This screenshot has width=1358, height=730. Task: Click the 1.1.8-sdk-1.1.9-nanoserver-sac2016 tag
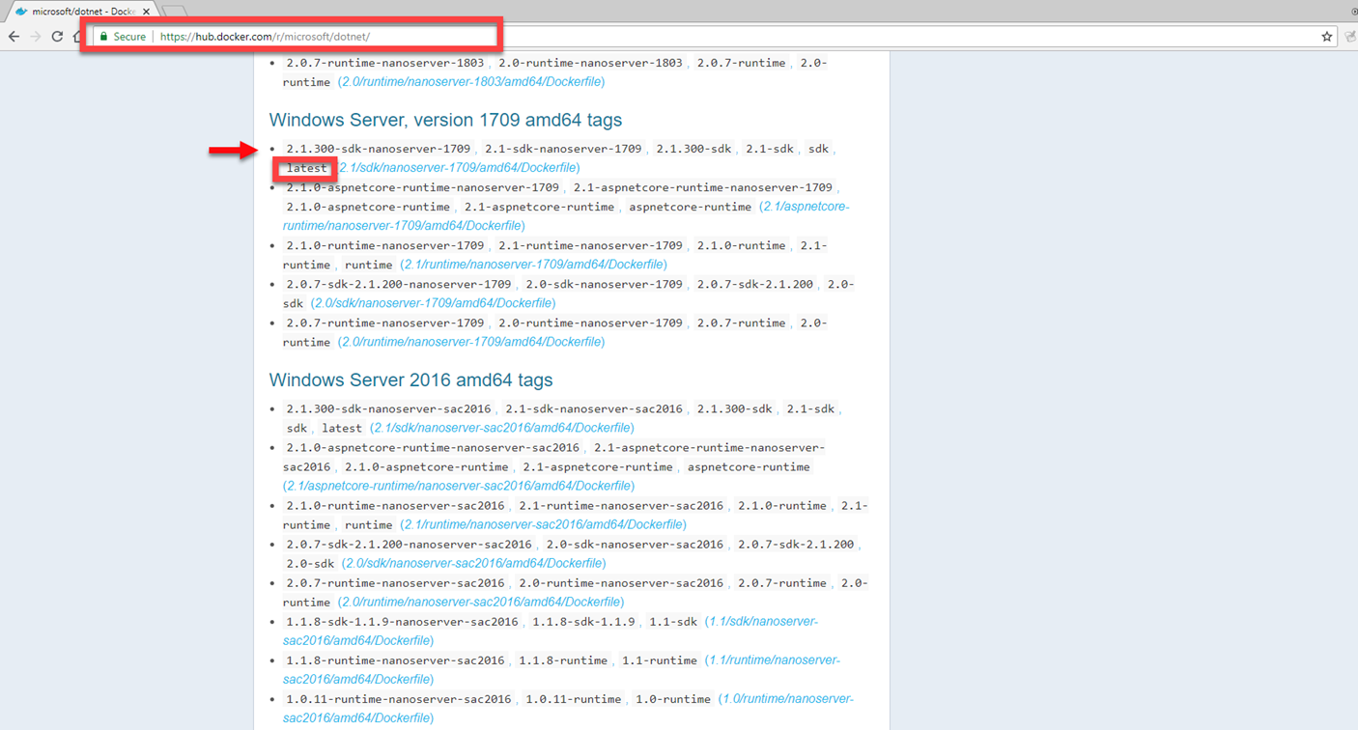(402, 621)
